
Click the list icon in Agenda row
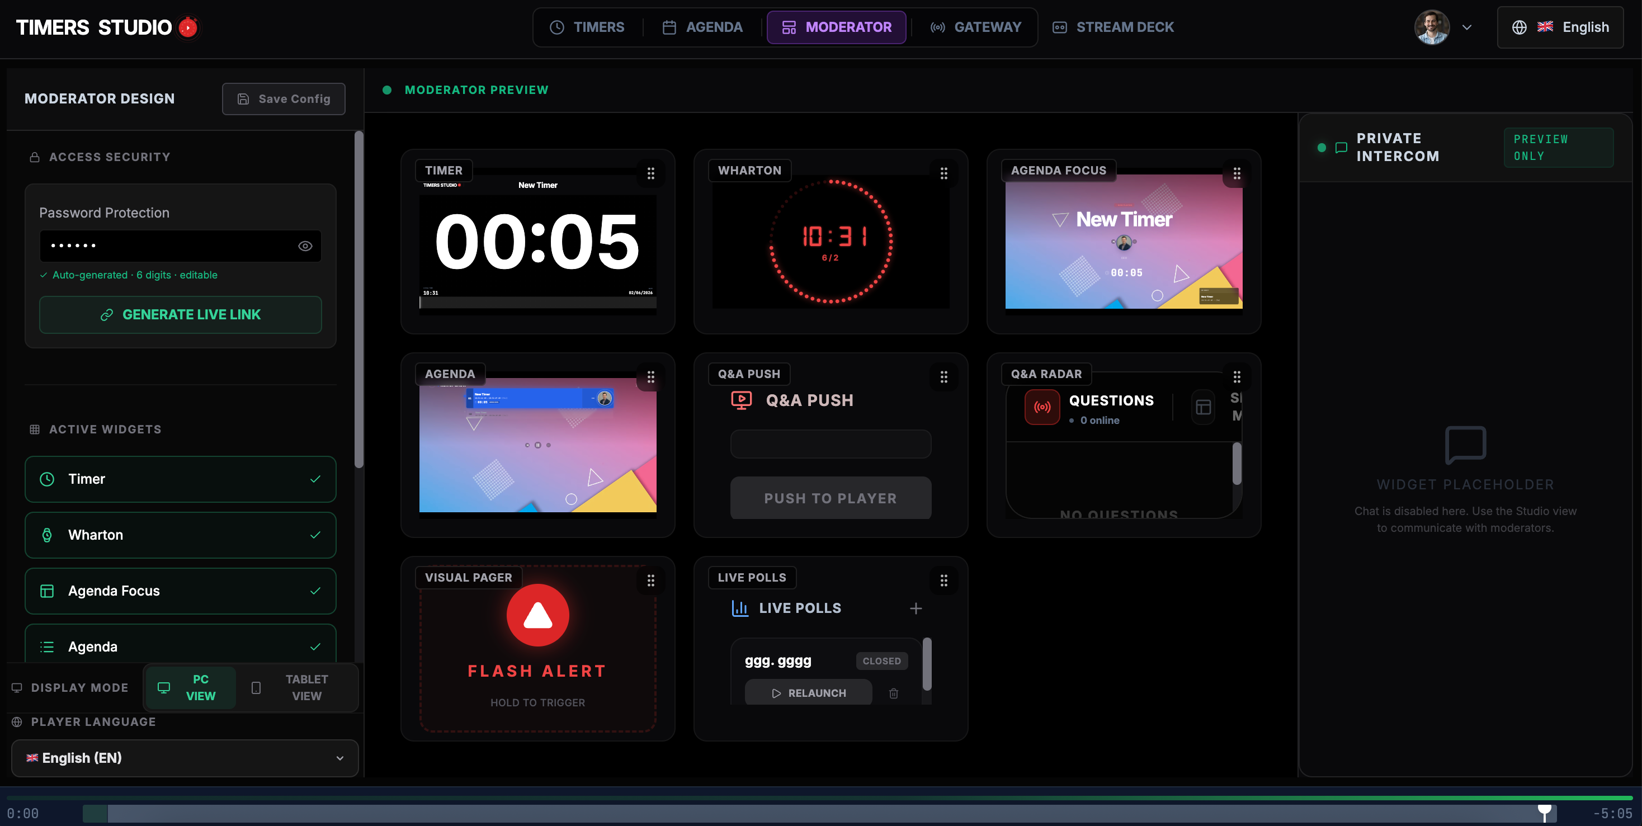click(x=47, y=647)
